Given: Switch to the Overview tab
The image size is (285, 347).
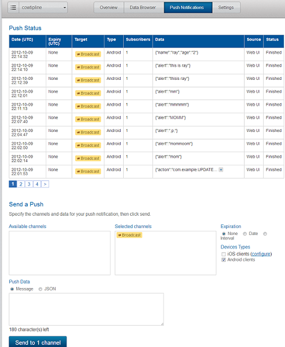Looking at the screenshot, I should [109, 8].
